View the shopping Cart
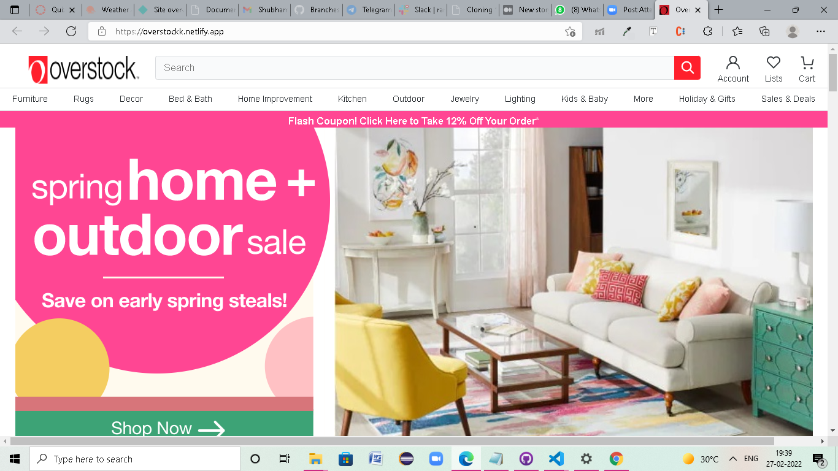The width and height of the screenshot is (838, 471). tap(807, 68)
